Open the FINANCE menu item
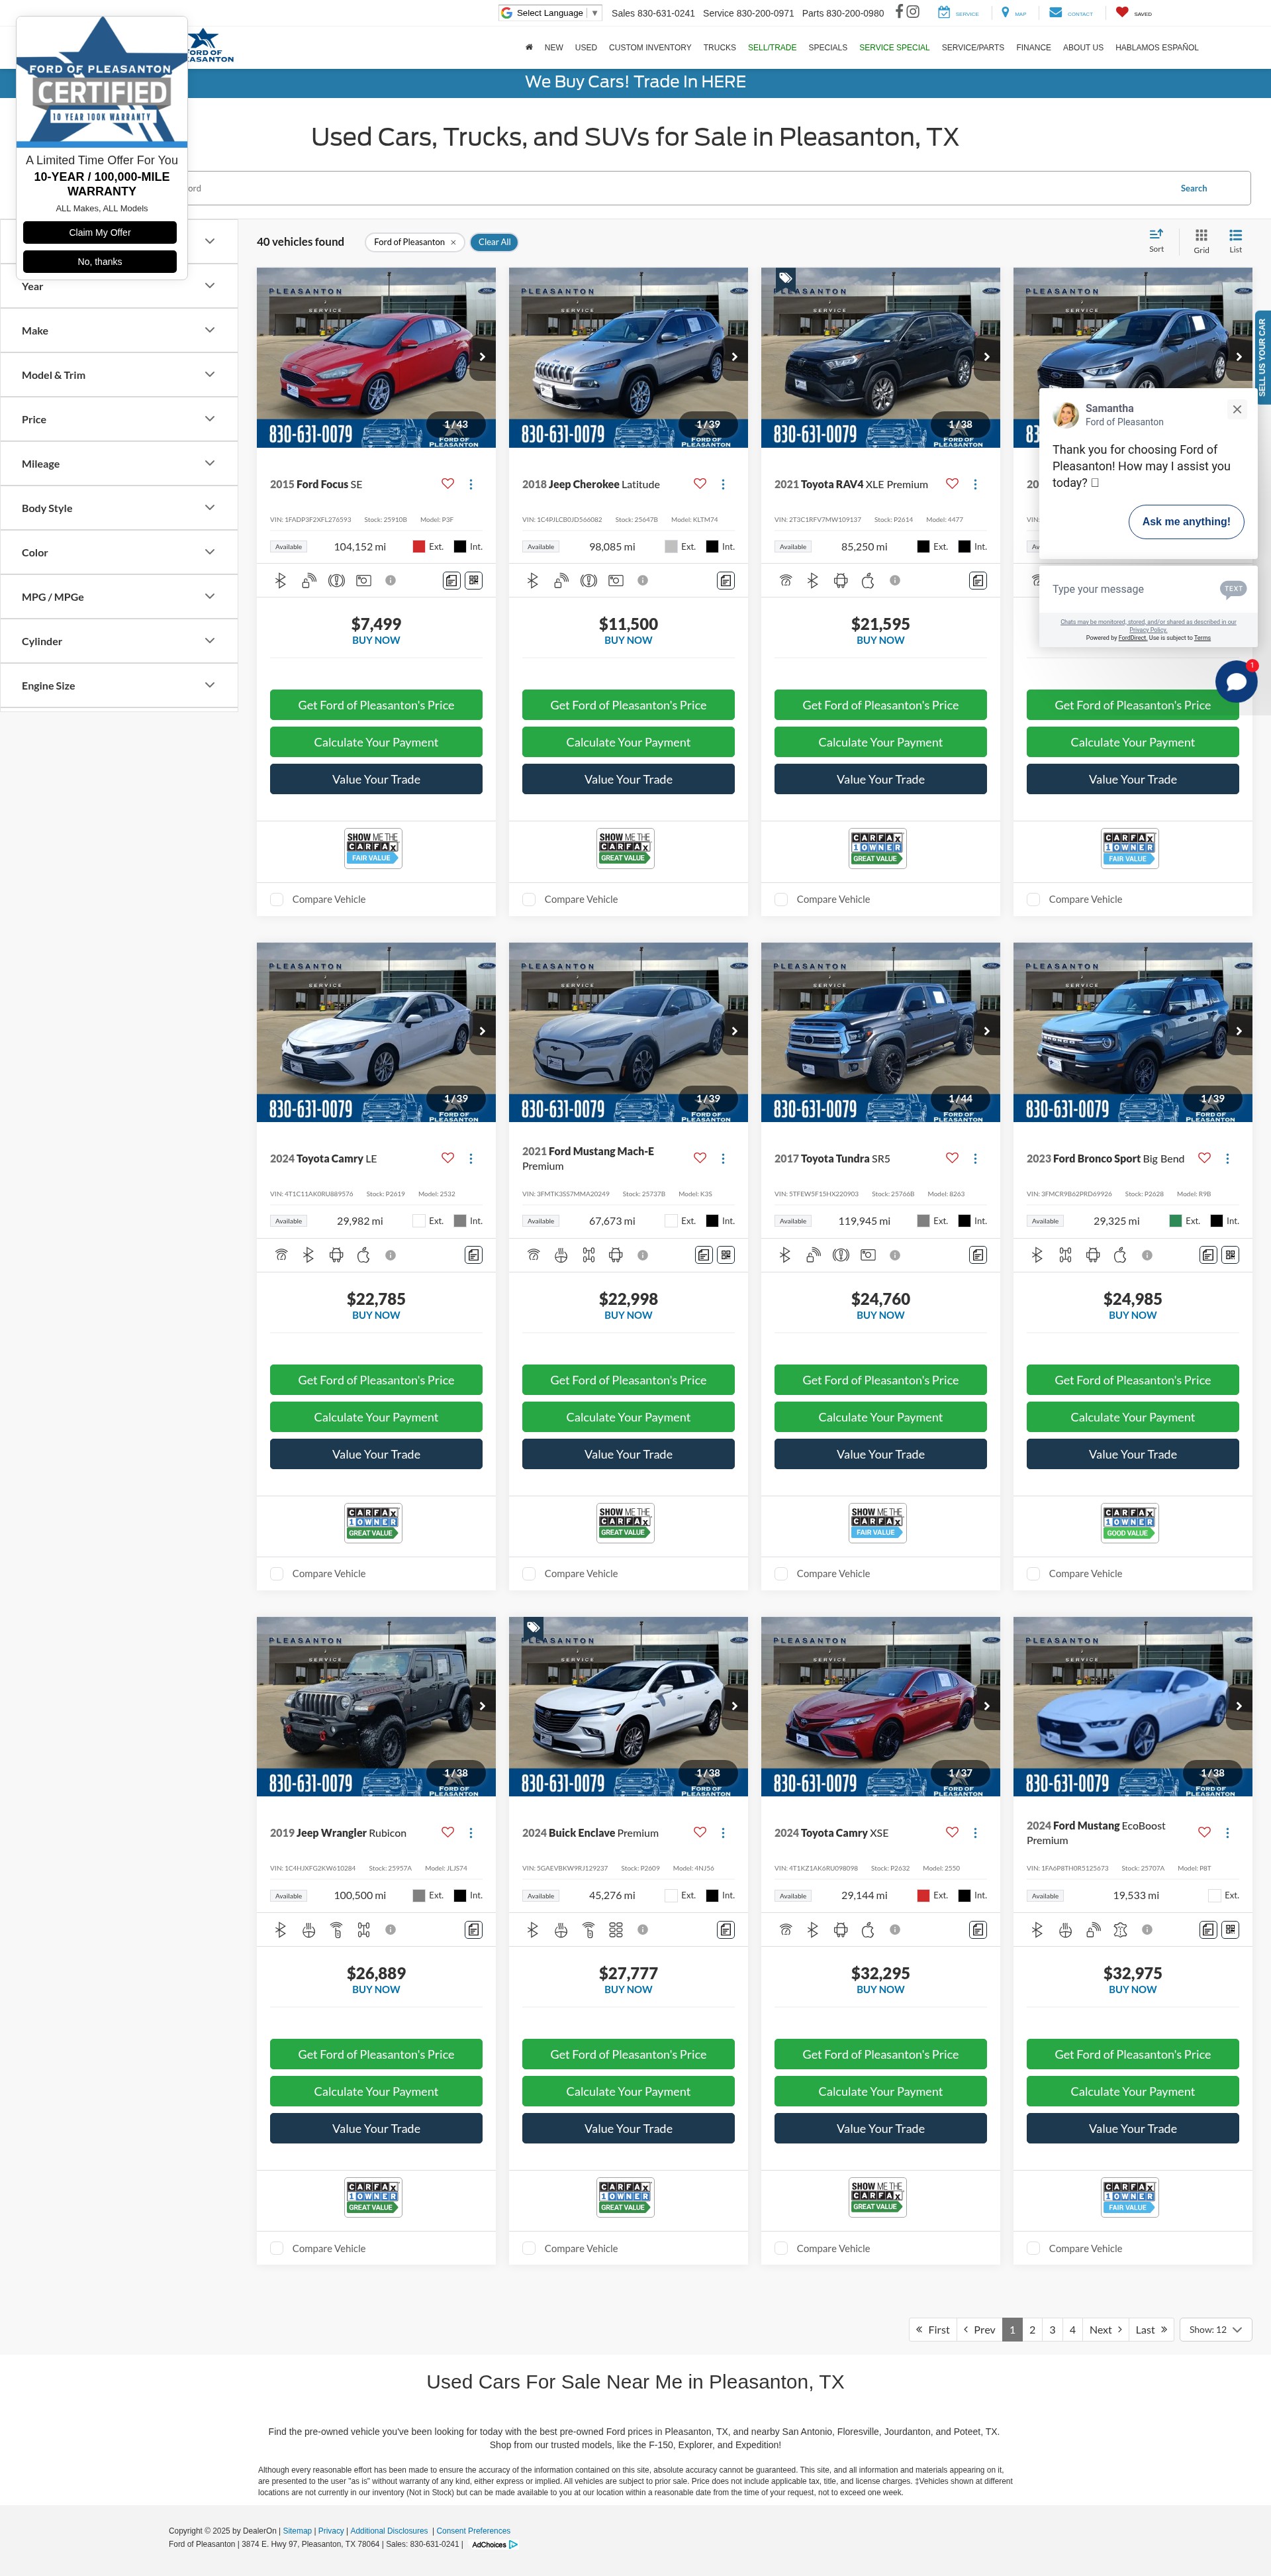 [x=1033, y=47]
